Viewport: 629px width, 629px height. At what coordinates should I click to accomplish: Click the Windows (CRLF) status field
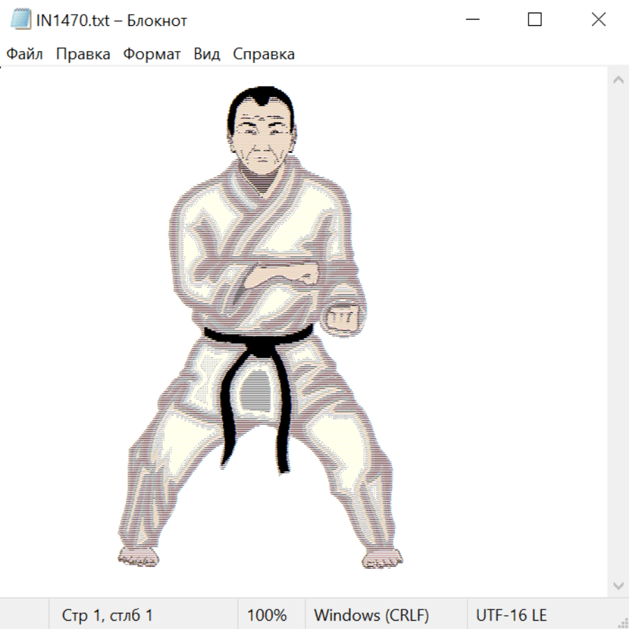tap(371, 615)
